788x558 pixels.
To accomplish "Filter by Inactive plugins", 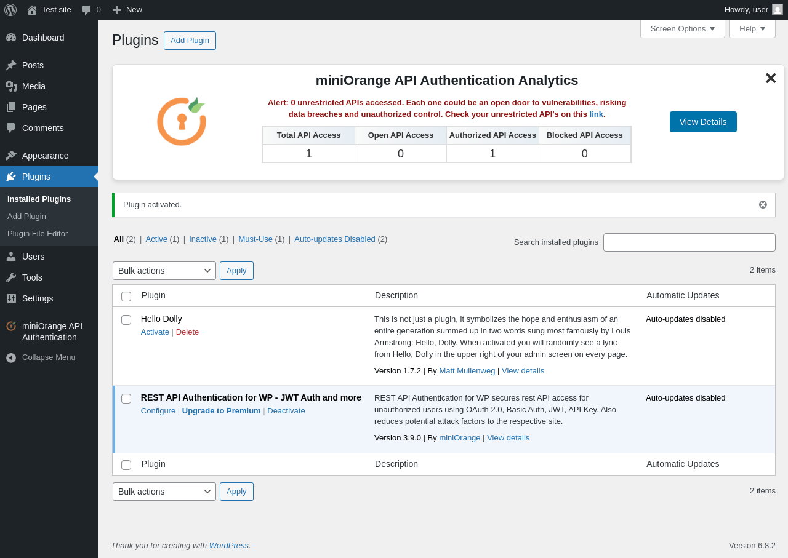I will (203, 239).
